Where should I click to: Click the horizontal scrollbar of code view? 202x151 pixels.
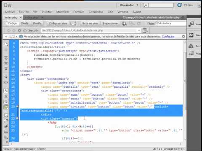click(x=96, y=144)
